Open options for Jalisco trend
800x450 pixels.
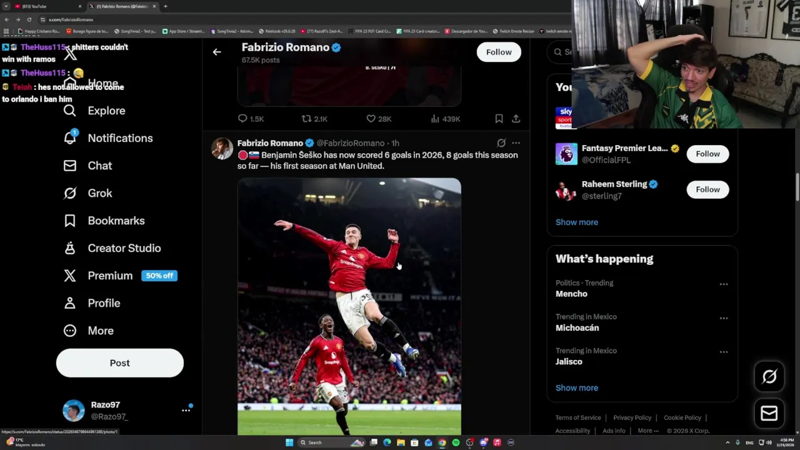click(x=724, y=352)
